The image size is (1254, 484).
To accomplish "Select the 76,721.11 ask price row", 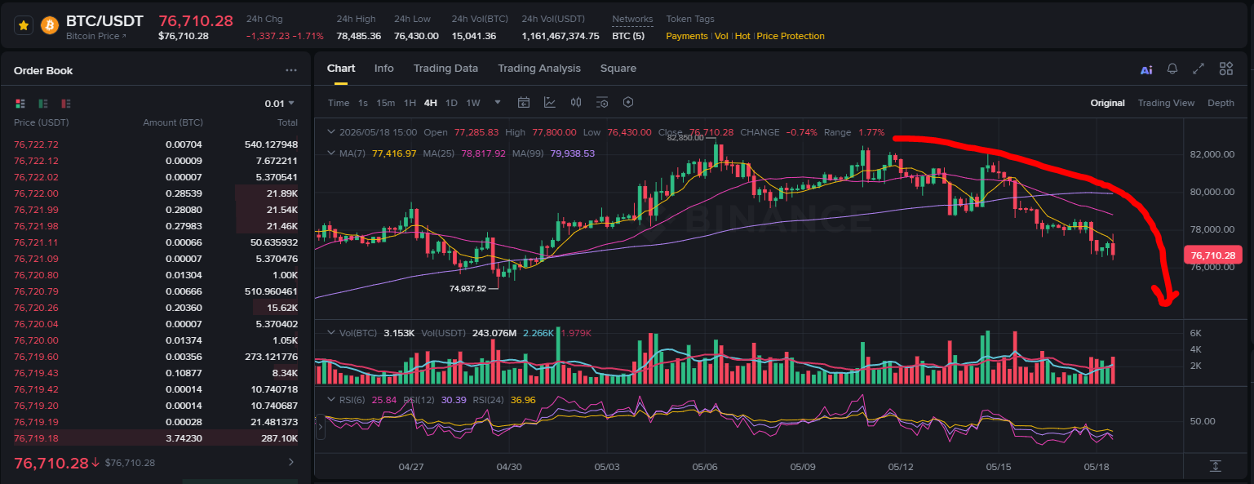I will [x=155, y=242].
